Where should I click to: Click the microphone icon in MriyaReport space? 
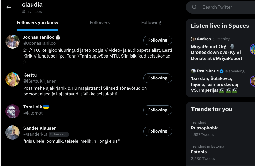click(x=232, y=47)
